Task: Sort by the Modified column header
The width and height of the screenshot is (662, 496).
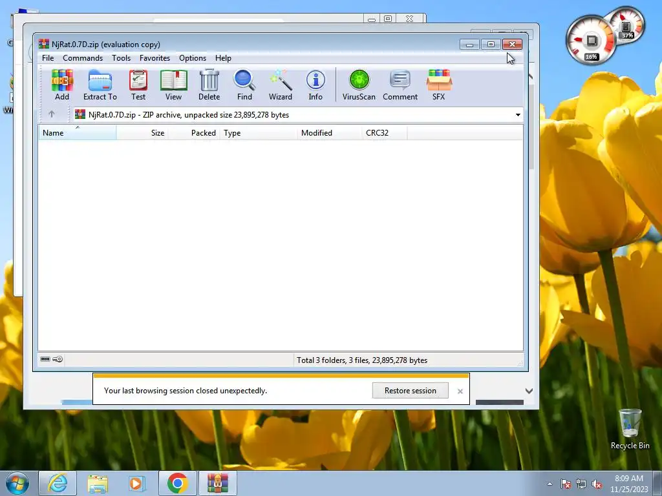Action: click(329, 133)
